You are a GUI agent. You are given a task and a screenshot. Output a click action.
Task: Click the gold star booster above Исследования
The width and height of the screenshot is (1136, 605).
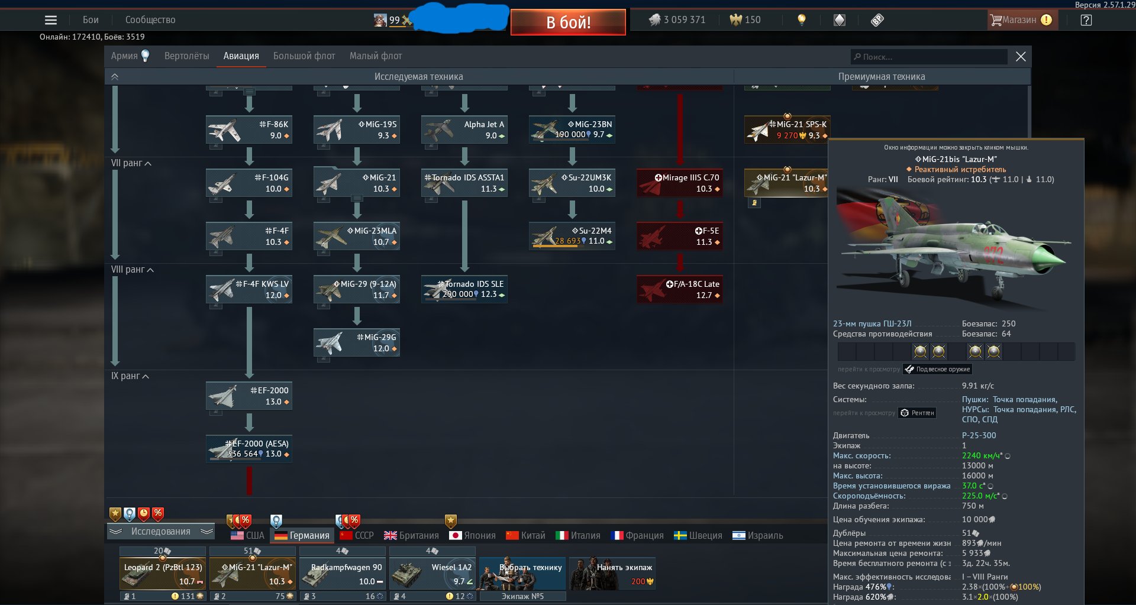click(x=115, y=514)
